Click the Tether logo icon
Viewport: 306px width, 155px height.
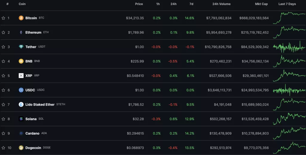click(21, 47)
